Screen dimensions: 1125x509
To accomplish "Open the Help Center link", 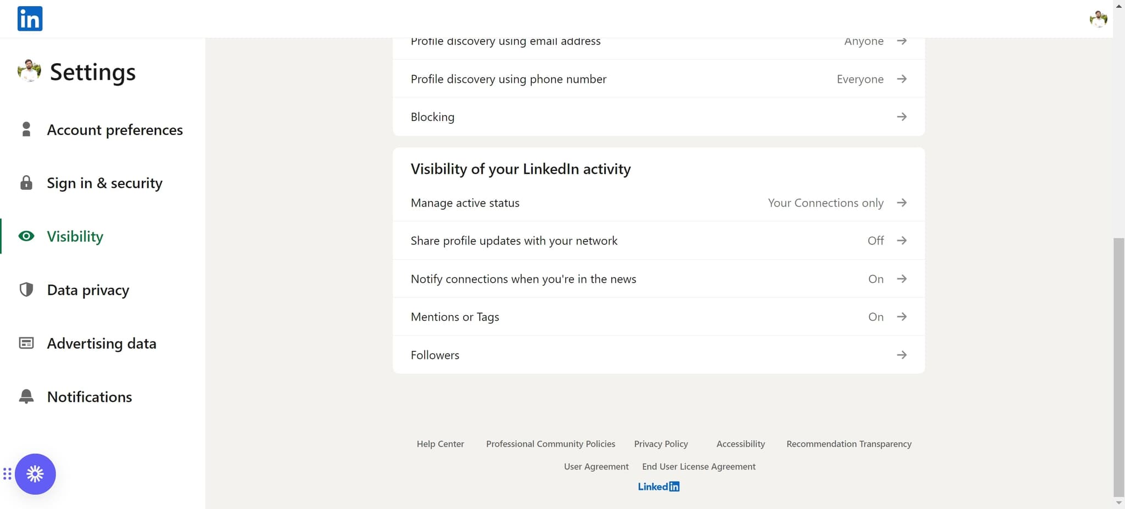I will pos(440,443).
